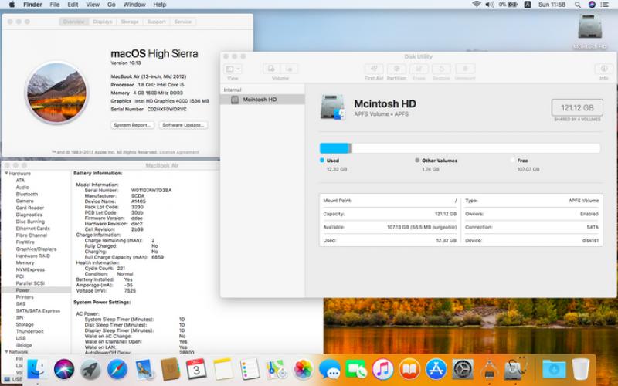Click the Siri icon in menu bar

(x=592, y=5)
